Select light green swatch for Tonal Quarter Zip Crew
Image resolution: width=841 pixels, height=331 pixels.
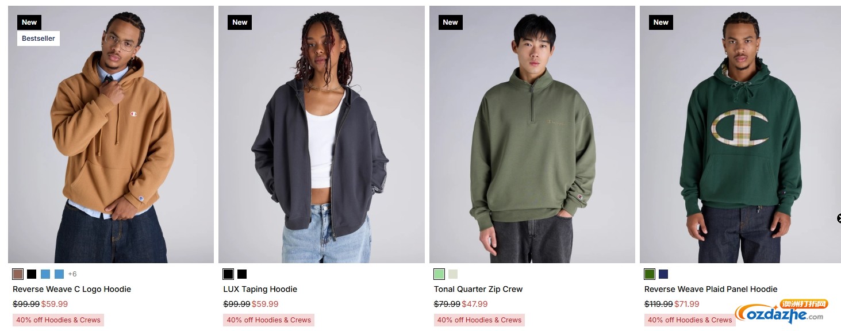[439, 274]
